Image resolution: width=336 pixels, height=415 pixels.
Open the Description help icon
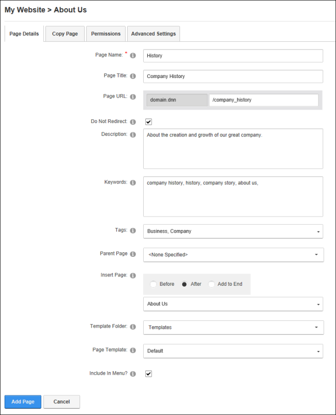point(133,135)
